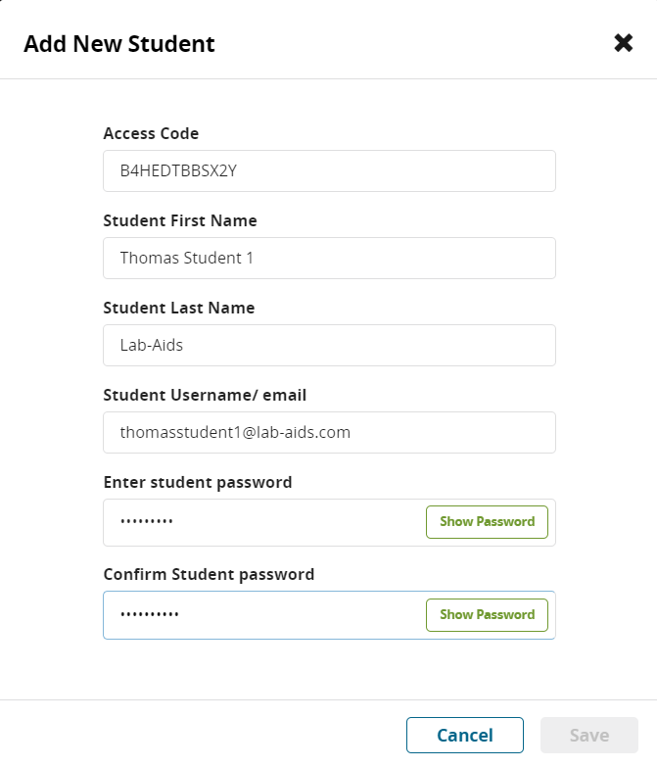Click the Access Code label
Viewport: 657px width, 767px height.
click(151, 133)
